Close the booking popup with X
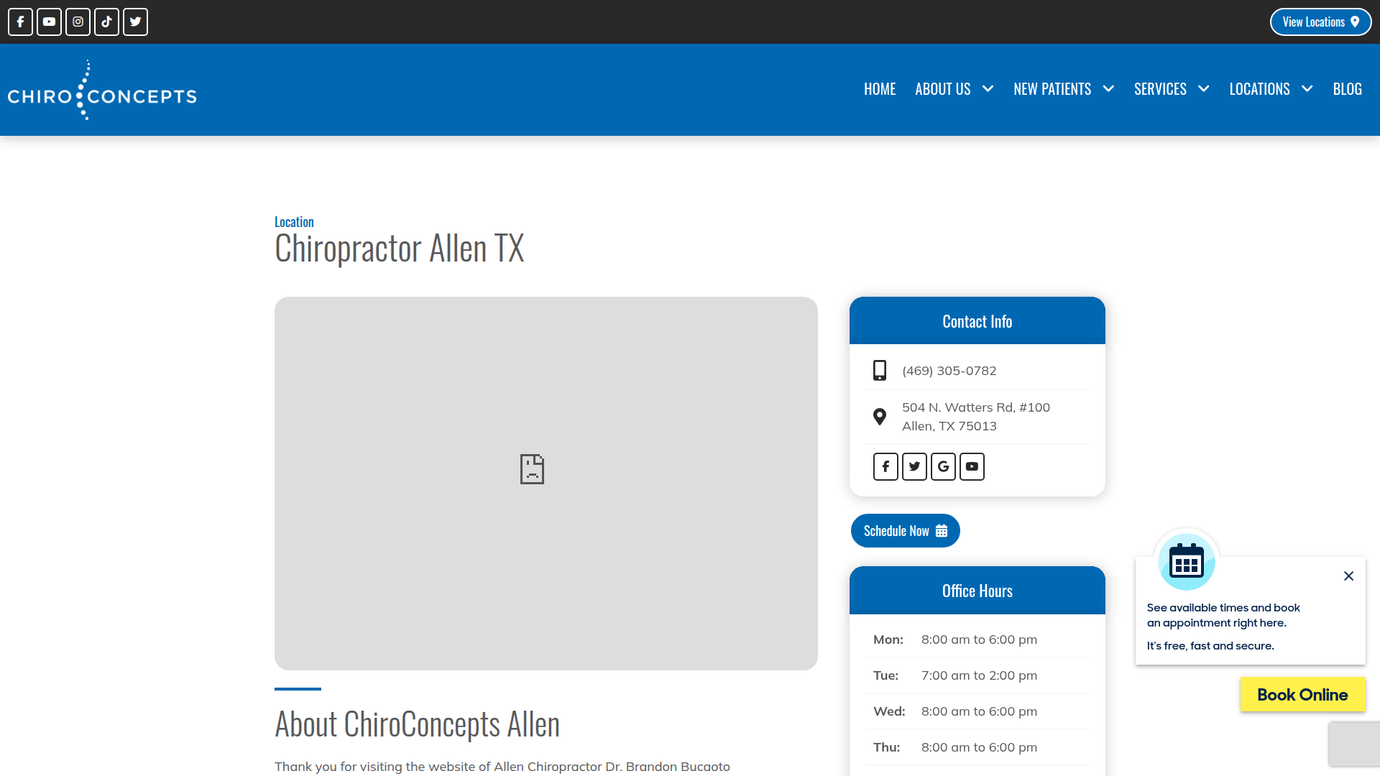This screenshot has height=776, width=1380. coord(1349,576)
